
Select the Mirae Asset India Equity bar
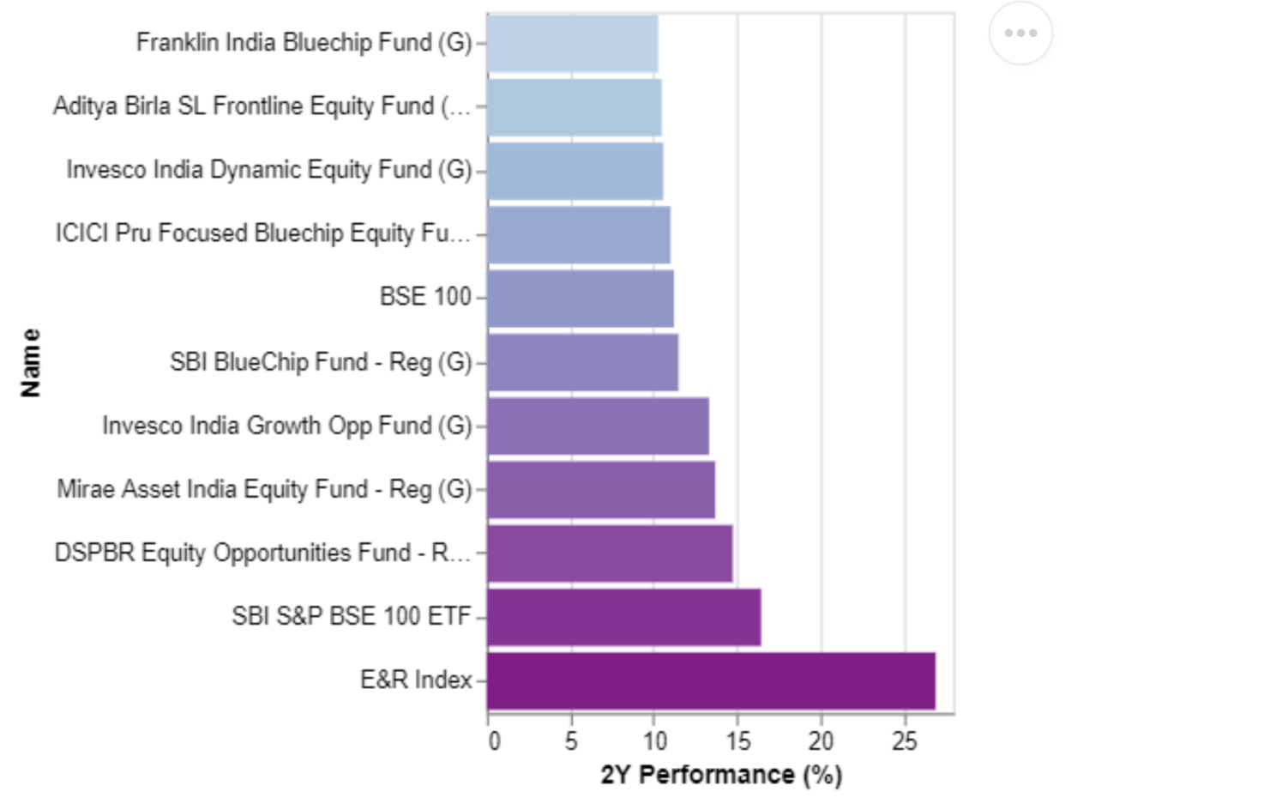600,489
